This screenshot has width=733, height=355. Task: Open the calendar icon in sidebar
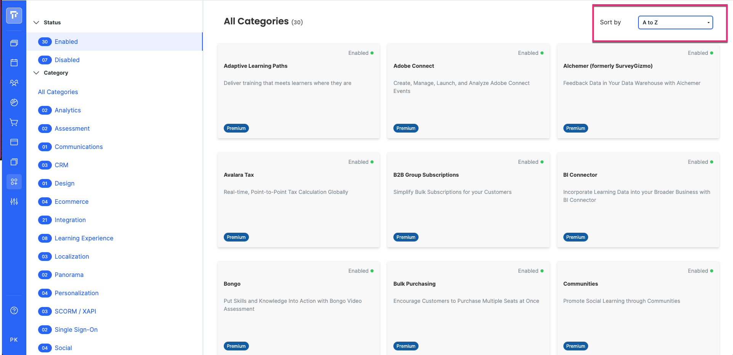14,63
